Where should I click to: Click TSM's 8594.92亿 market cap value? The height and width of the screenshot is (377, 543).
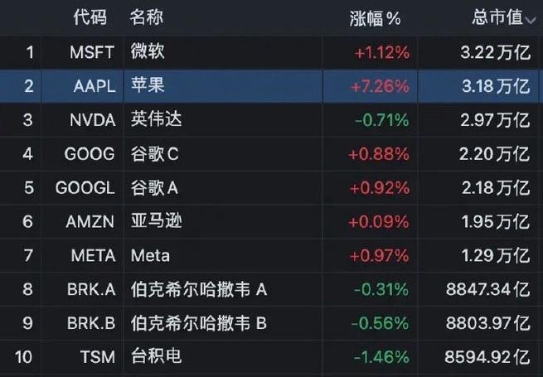click(x=487, y=357)
